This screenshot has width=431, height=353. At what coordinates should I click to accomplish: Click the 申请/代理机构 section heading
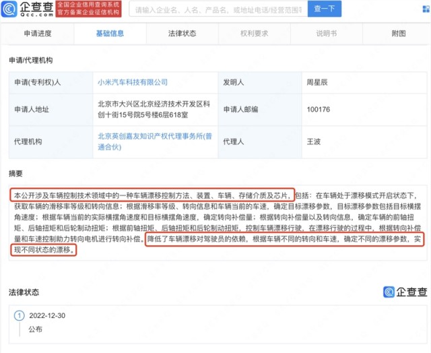coord(31,60)
